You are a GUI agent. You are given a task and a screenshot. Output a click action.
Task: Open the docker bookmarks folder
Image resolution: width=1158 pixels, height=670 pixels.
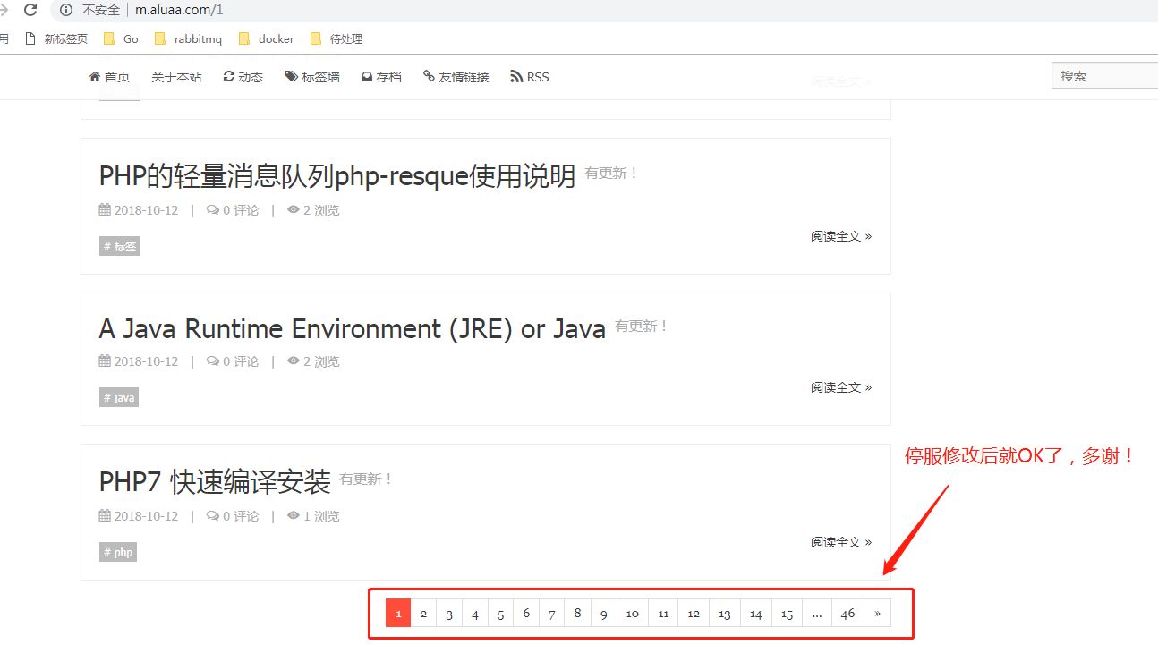[x=267, y=38]
